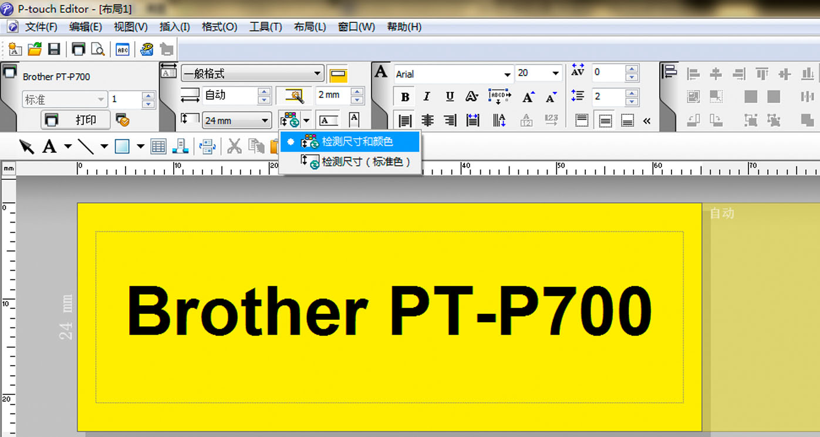The image size is (820, 437).
Task: Click the Brother PT-P700 text on label
Action: (389, 310)
